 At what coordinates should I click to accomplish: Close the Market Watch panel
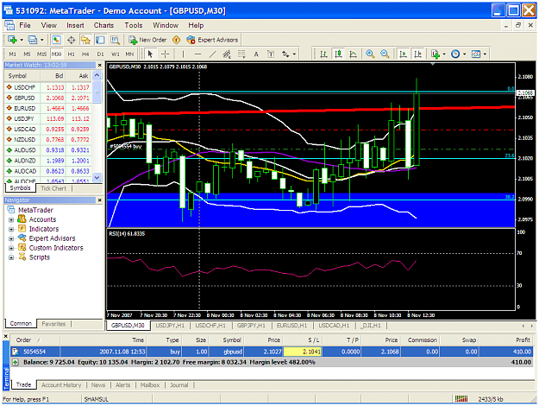(x=100, y=65)
